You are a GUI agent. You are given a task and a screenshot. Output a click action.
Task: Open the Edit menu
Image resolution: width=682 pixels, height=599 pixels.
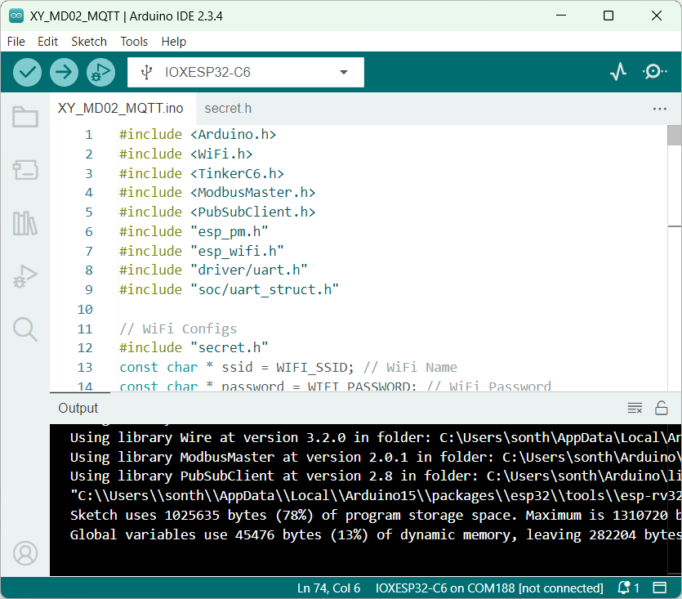tap(48, 42)
